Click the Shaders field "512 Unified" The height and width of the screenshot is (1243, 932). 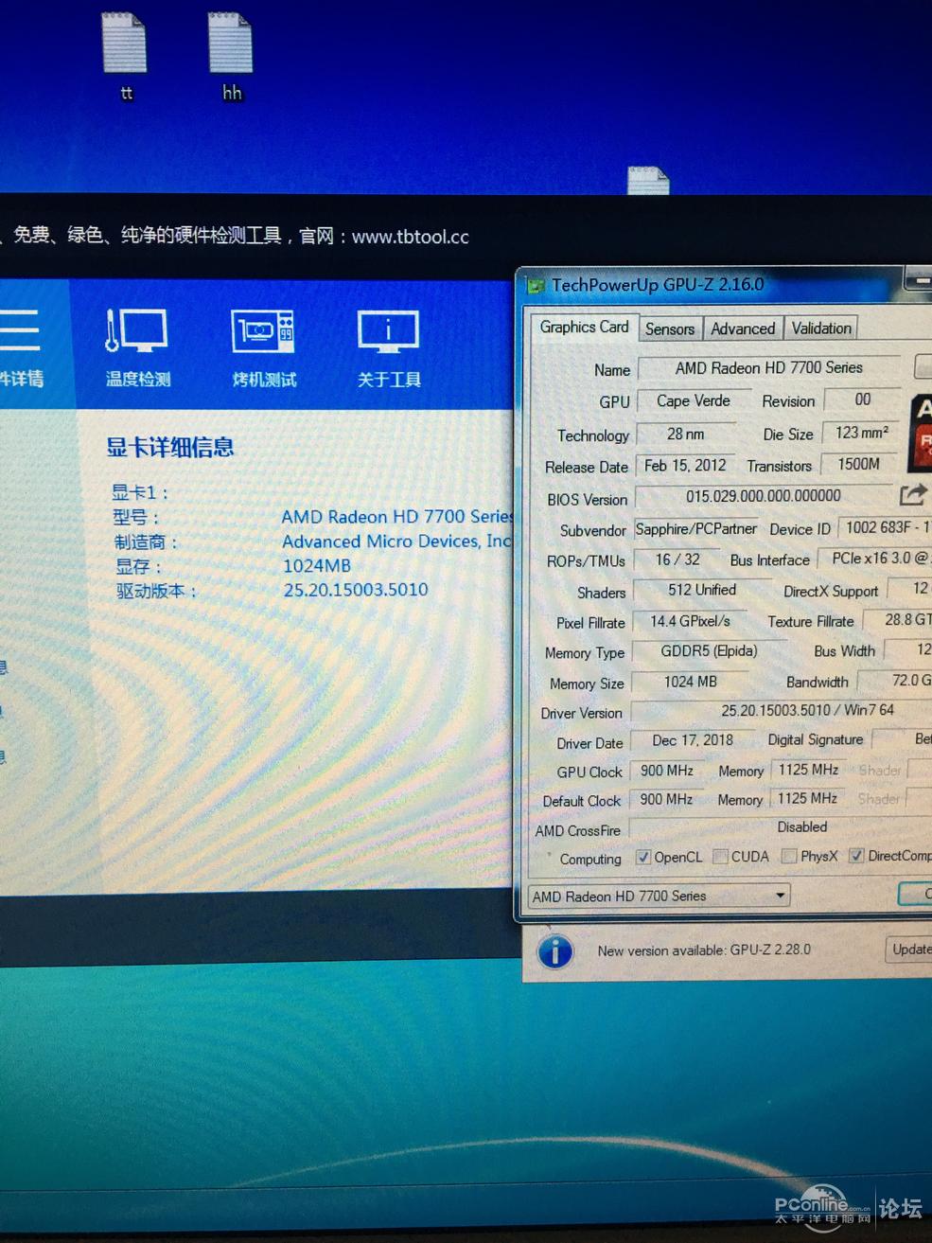[x=702, y=590]
